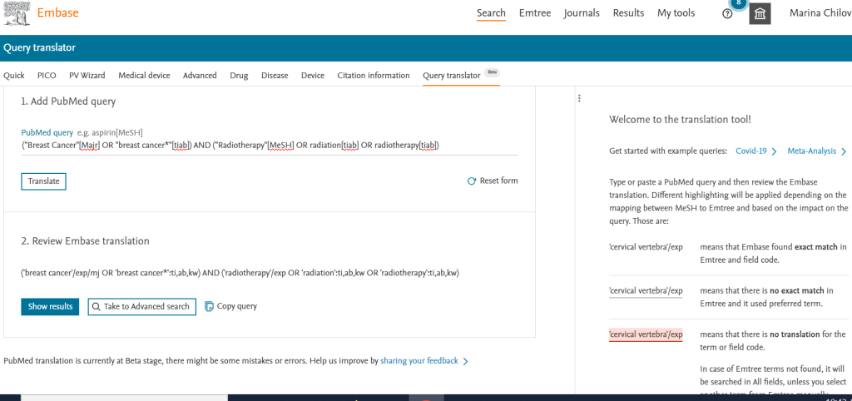Load the Covid-19 example query
The image size is (852, 401).
click(x=751, y=151)
